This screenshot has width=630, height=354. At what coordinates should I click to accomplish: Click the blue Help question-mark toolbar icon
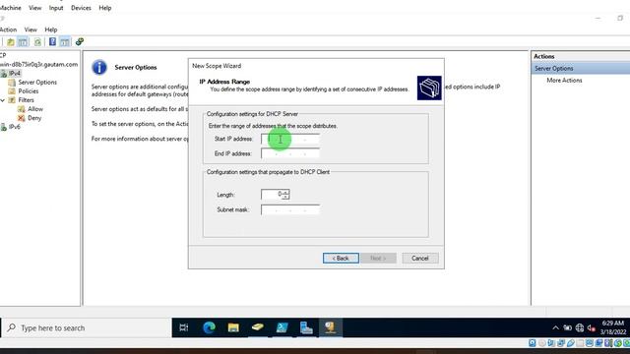coord(52,41)
